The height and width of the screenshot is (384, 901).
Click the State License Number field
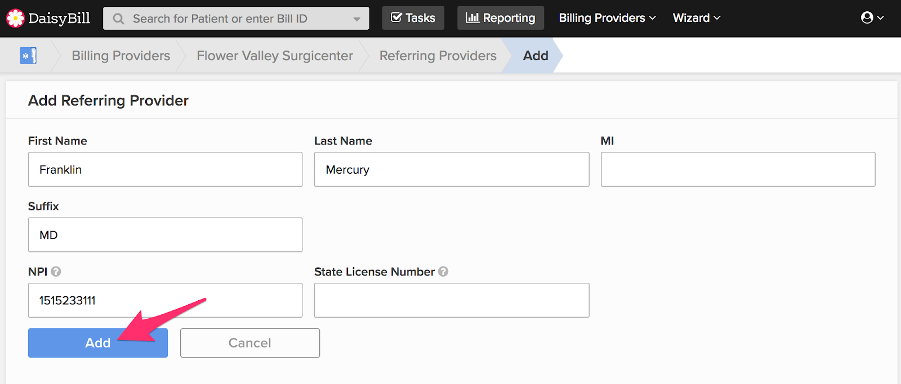click(451, 300)
